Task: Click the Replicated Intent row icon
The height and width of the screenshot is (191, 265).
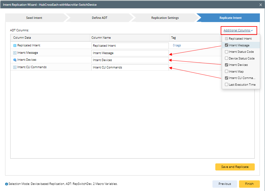Action: tap(15, 45)
